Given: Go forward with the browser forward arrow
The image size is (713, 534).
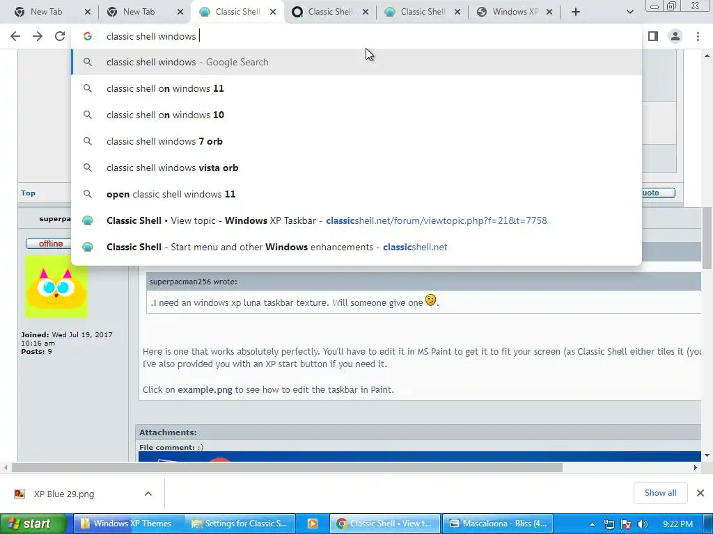Looking at the screenshot, I should coord(38,36).
